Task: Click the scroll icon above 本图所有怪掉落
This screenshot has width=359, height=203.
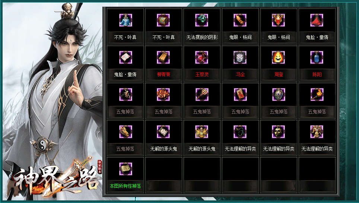Action: (126, 169)
